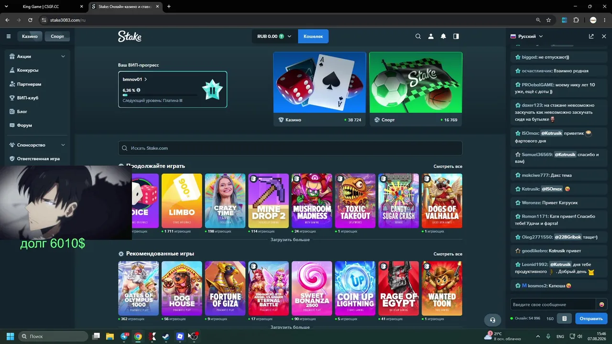Viewport: 612px width, 344px height.
Task: Click the info icon beside 6,36 %
Action: 139,90
